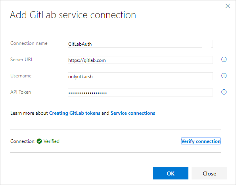Click the API Token label text
Viewport: 236px width, 185px height.
pos(21,92)
